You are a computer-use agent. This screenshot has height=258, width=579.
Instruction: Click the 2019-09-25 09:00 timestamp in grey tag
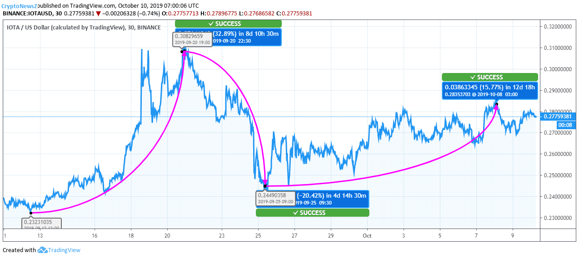tap(275, 202)
